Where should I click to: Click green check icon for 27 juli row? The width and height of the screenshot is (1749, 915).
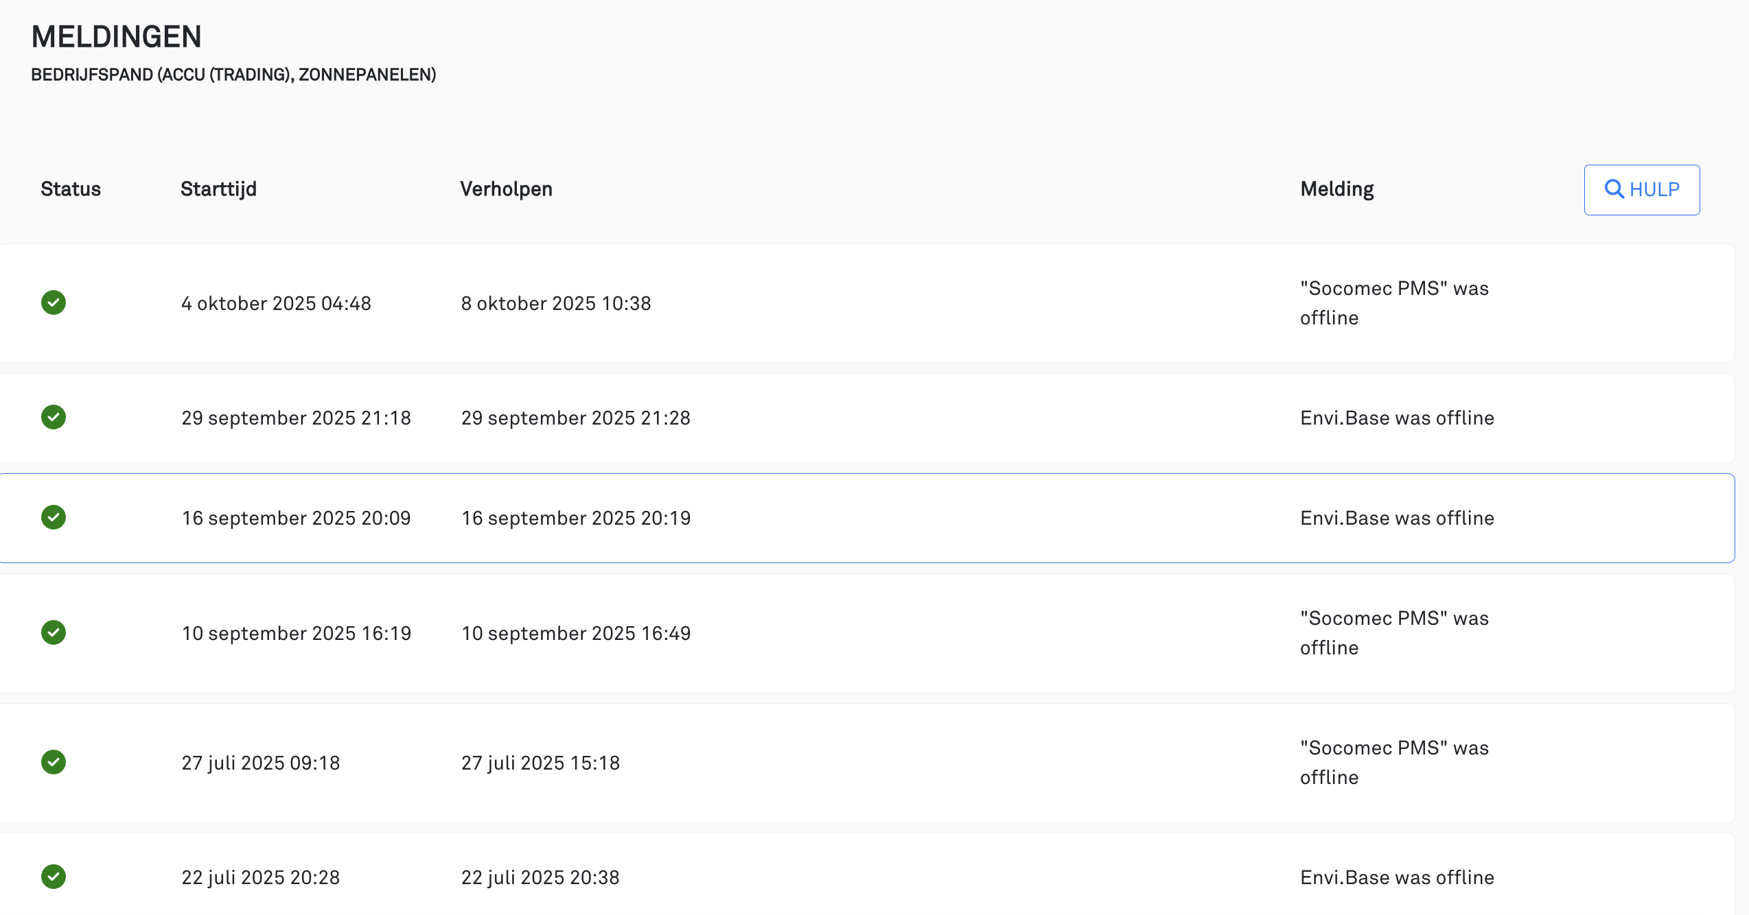(54, 762)
